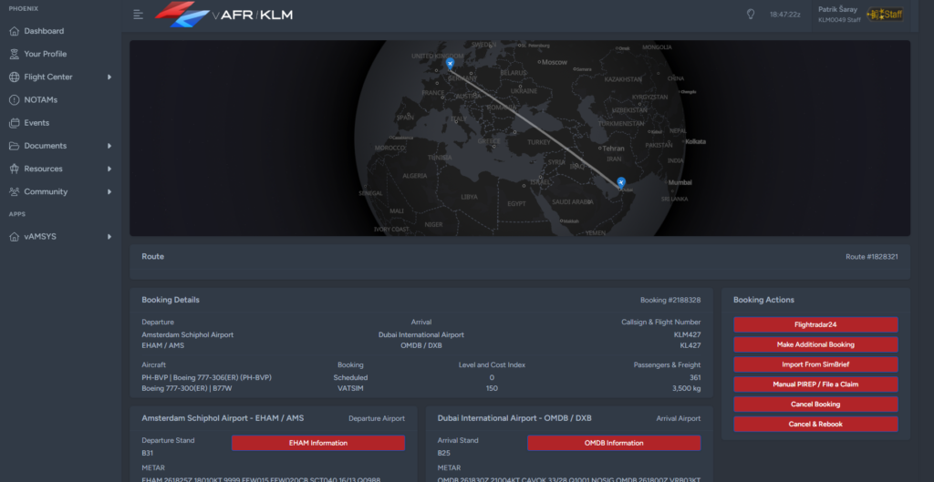Expand the Documents submenu arrow
Screen dimensions: 934x482
[x=109, y=146]
